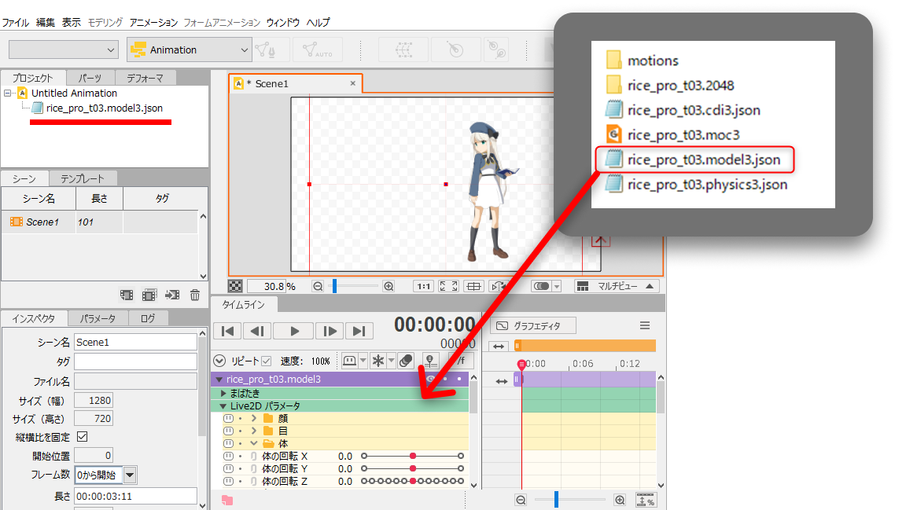The height and width of the screenshot is (510, 906).
Task: Delete the selected scene with trash icon
Action: click(195, 295)
